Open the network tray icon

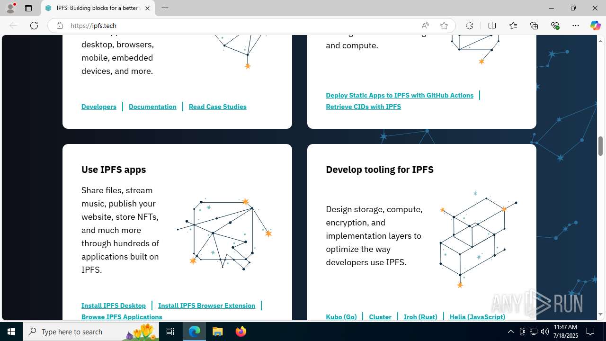click(534, 332)
